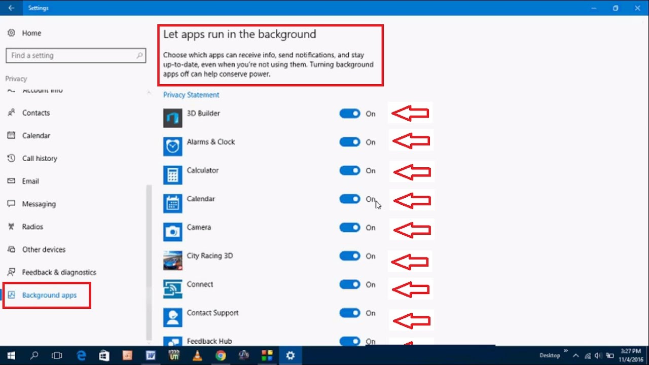Disable Camera background switch
This screenshot has width=649, height=365.
pyautogui.click(x=350, y=228)
